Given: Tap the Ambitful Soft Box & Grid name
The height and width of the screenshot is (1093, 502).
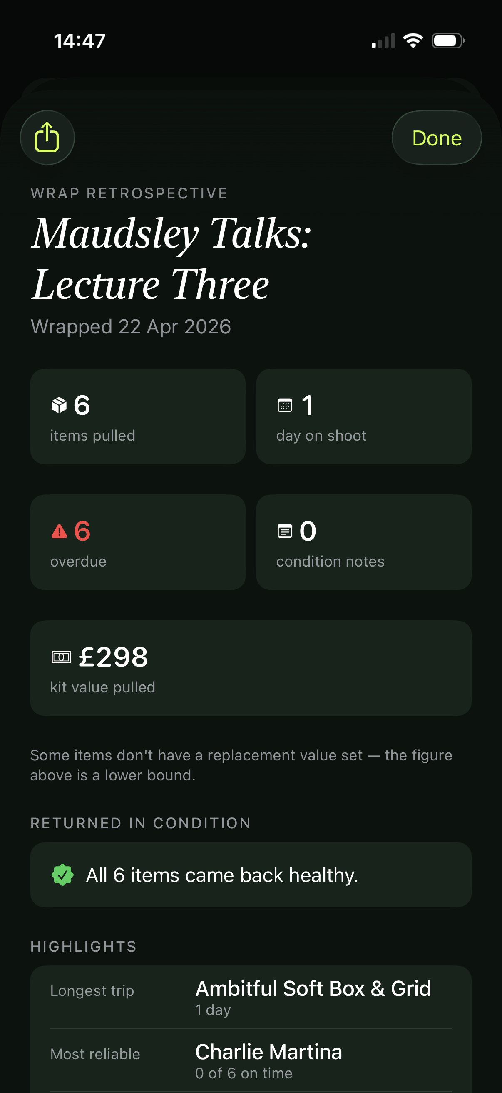Looking at the screenshot, I should 313,989.
